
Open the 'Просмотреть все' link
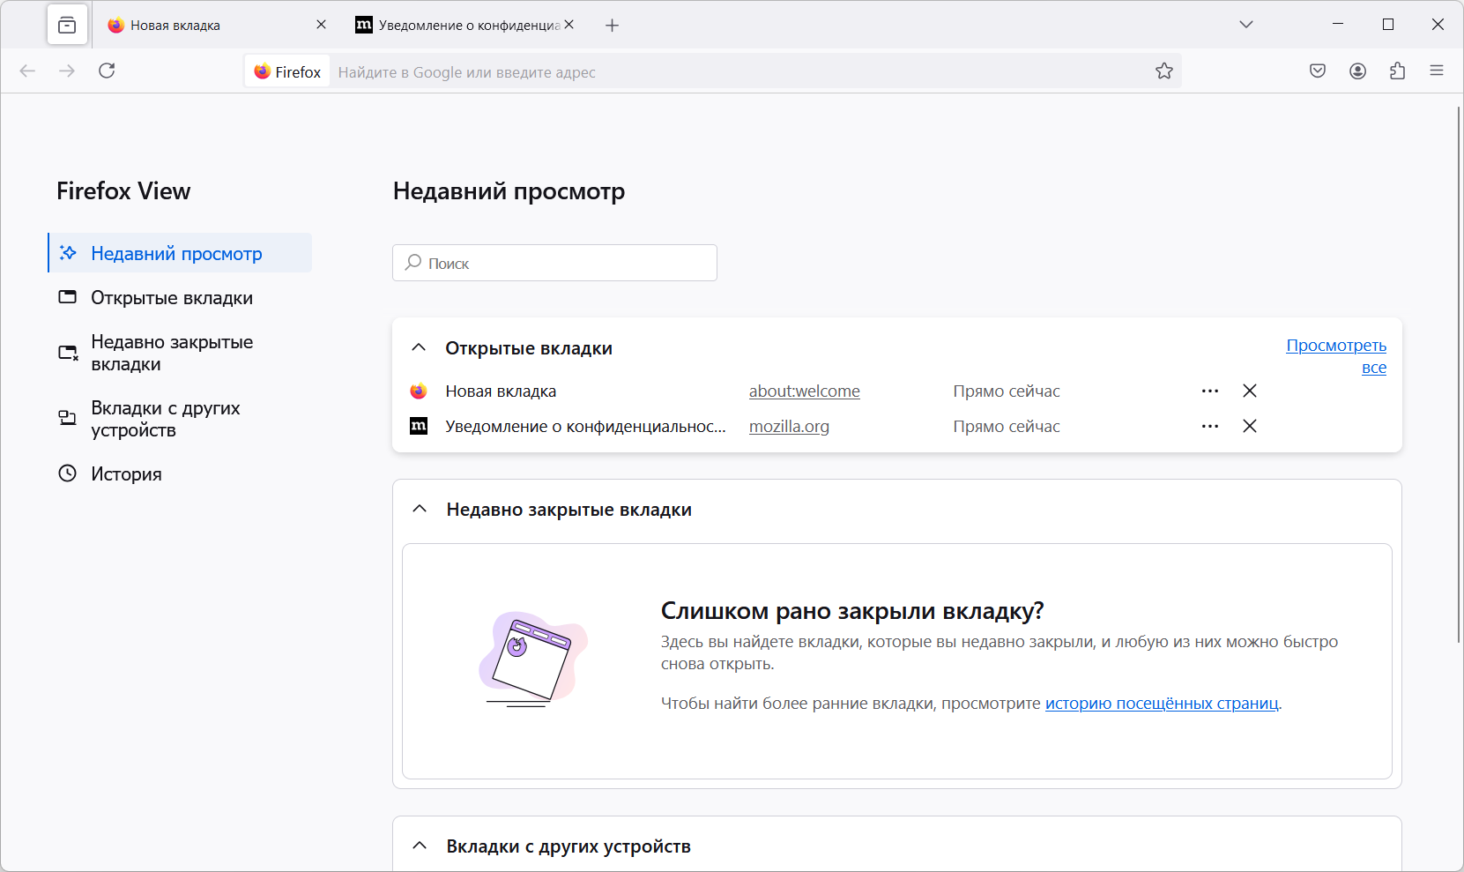(1336, 356)
